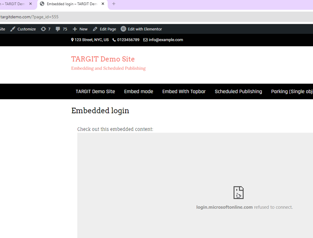Screen dimensions: 313x238
Task: Click the updates icon showing 7
Action: [43, 29]
